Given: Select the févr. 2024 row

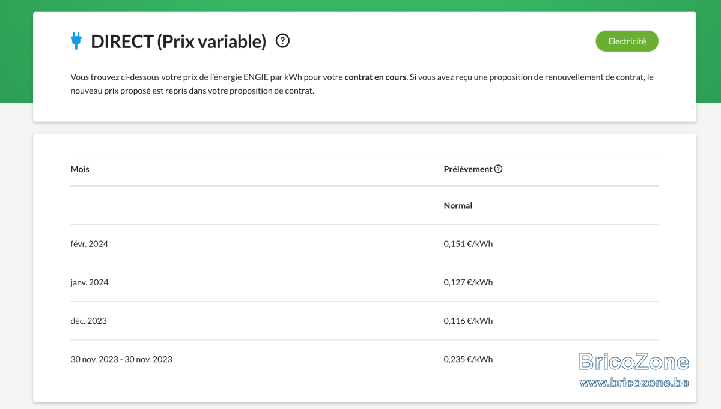Looking at the screenshot, I should tap(365, 244).
